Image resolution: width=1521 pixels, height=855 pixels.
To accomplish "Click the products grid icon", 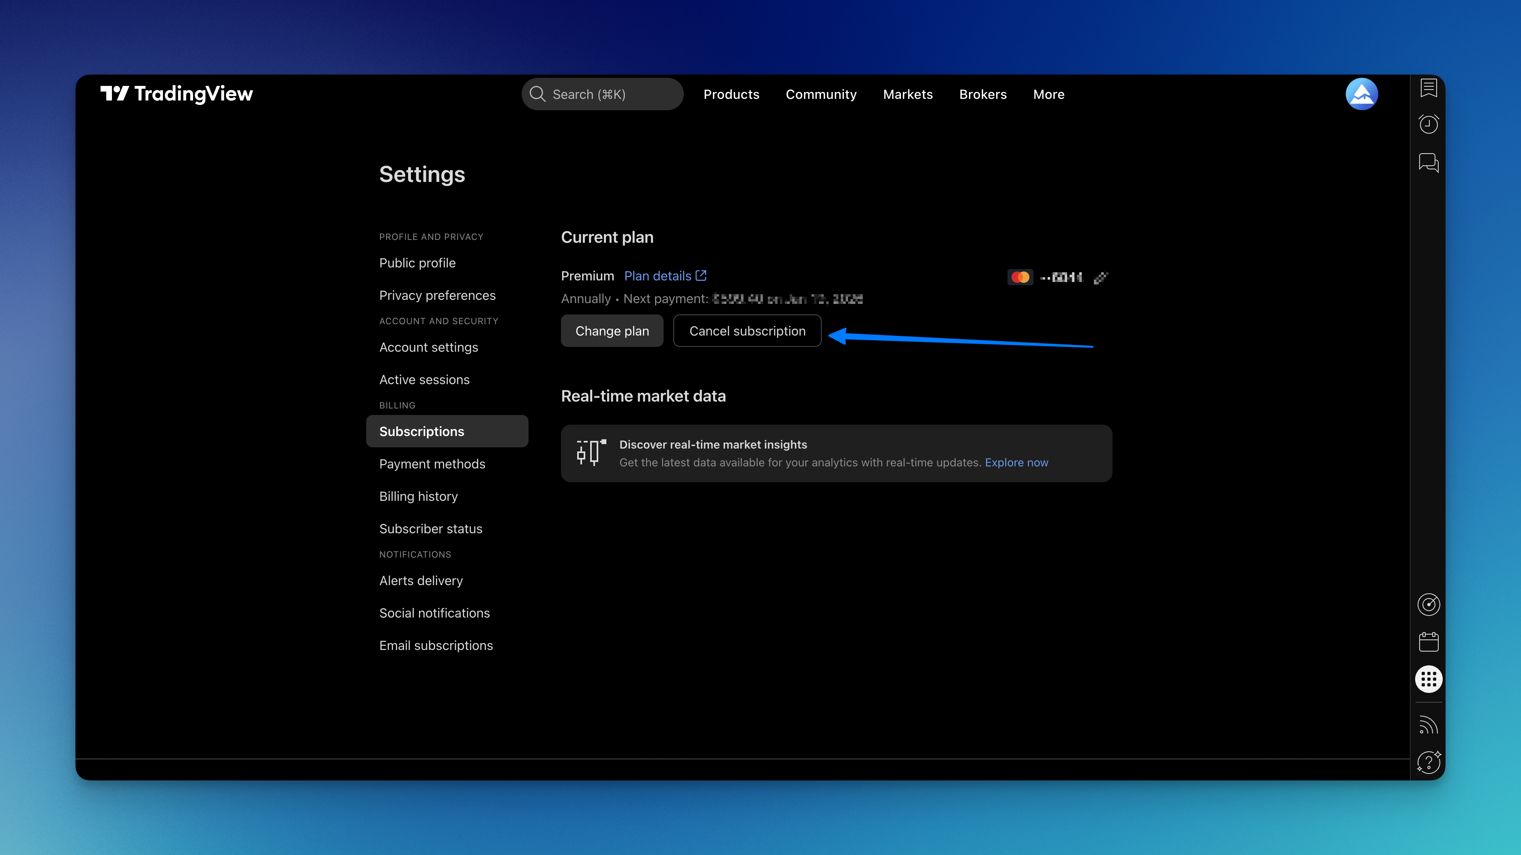I will [1428, 679].
